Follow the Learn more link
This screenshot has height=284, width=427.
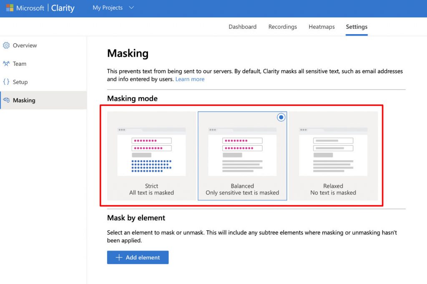(190, 79)
